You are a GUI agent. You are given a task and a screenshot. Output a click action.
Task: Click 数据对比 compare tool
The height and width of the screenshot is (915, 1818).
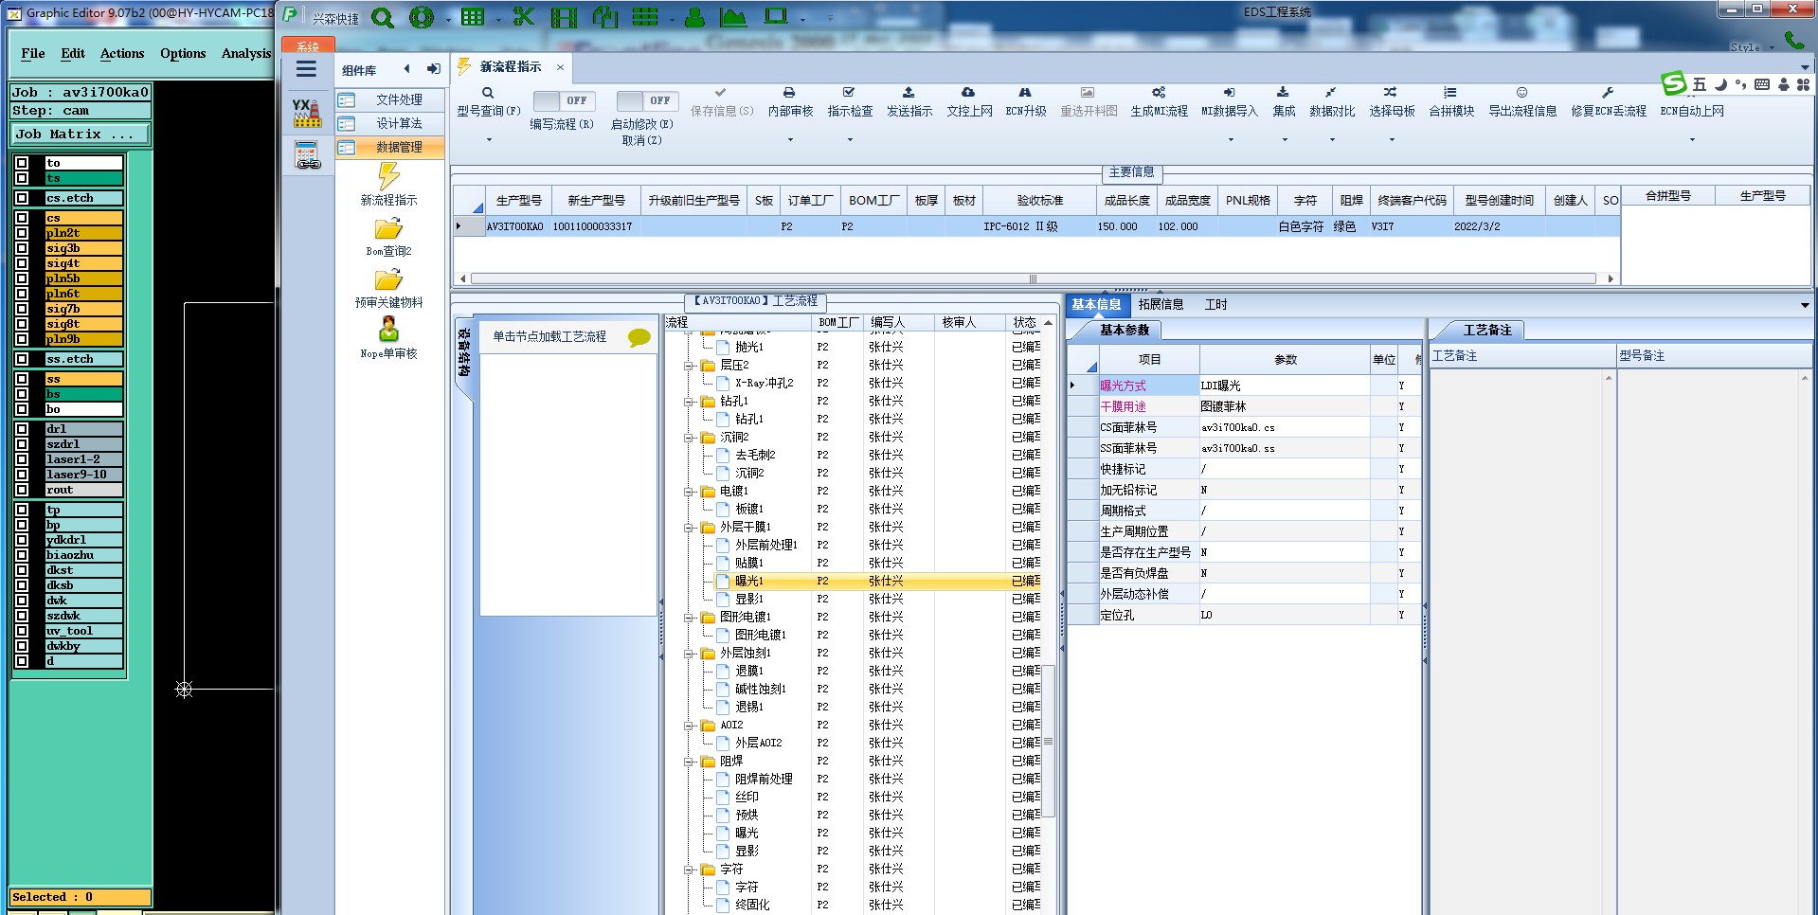[x=1331, y=102]
